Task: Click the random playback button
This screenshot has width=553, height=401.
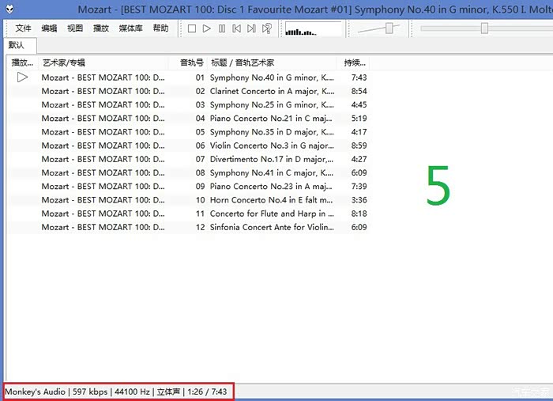Action: (267, 28)
